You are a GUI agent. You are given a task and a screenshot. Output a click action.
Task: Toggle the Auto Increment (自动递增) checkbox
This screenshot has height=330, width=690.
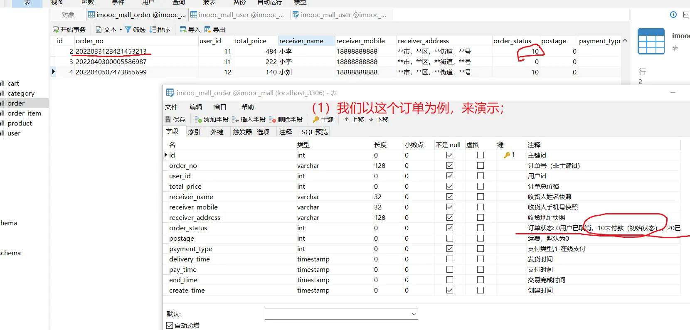tap(170, 325)
